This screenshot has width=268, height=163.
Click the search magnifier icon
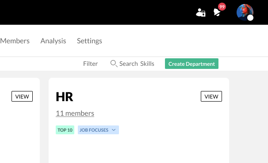(x=114, y=64)
